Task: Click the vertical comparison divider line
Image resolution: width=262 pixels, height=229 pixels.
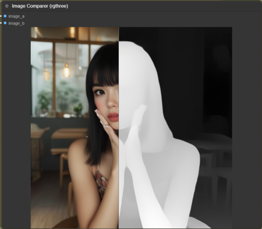Action: tap(119, 128)
